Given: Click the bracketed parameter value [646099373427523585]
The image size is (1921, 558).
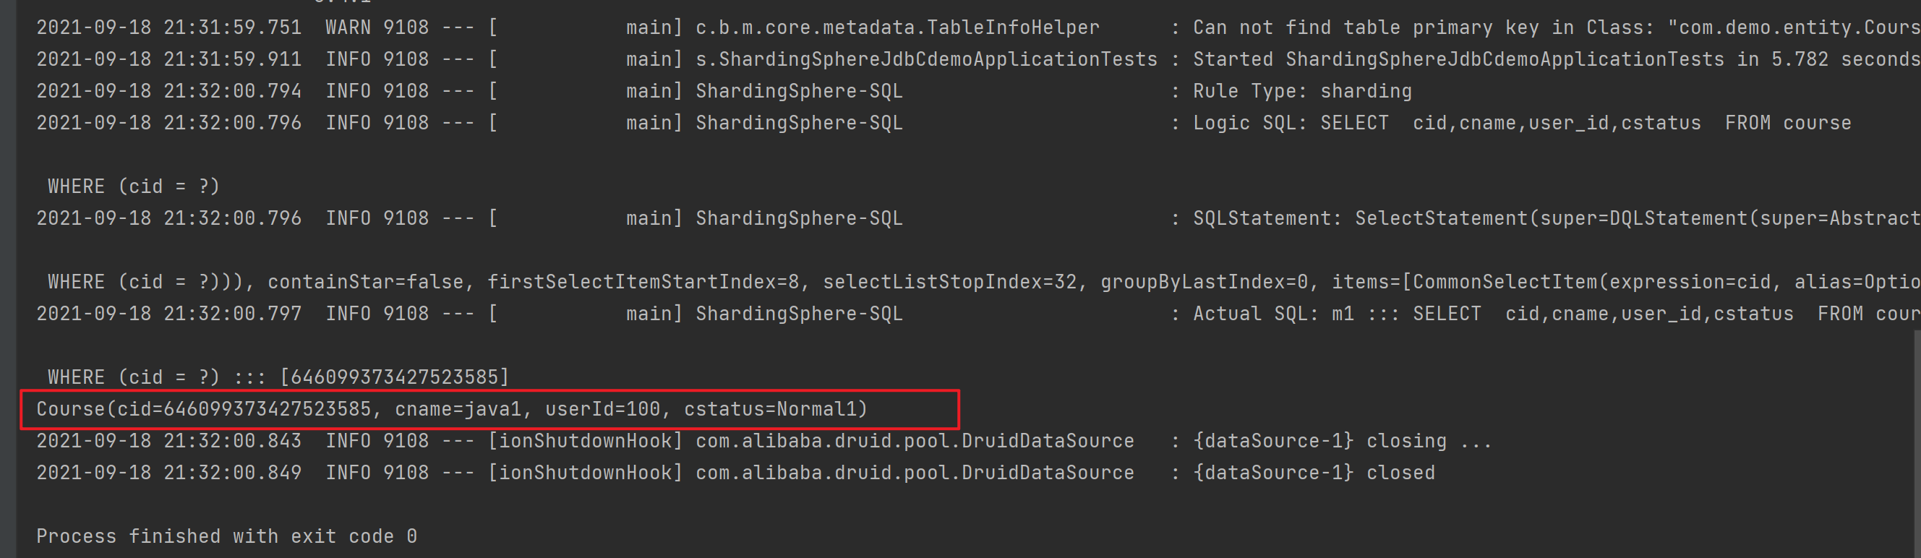Looking at the screenshot, I should pos(395,377).
